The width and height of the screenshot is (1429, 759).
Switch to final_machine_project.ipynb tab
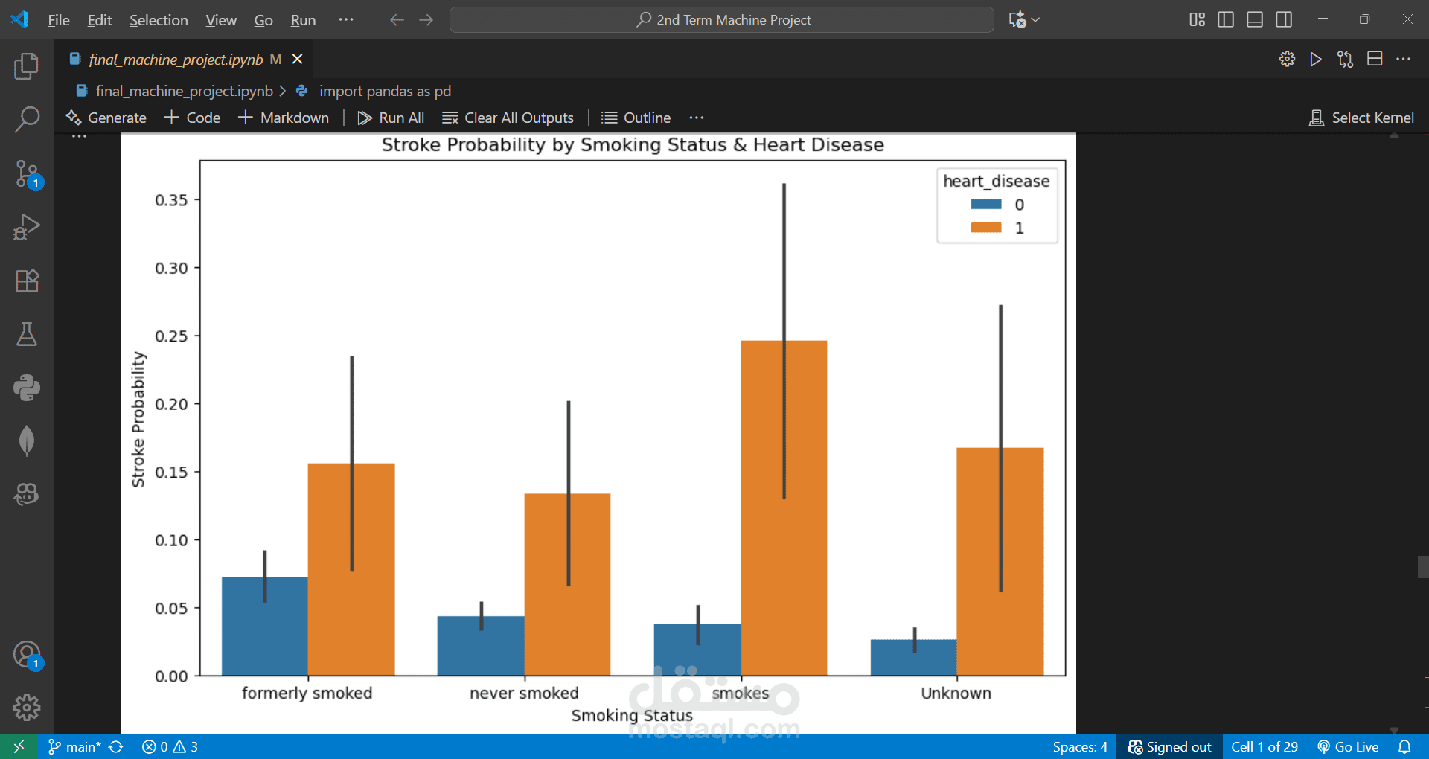point(176,60)
